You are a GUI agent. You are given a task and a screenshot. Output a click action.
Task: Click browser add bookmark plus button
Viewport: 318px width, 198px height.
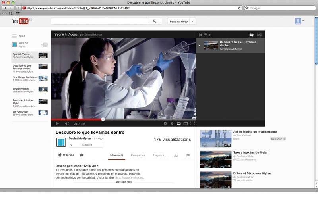(18, 8)
